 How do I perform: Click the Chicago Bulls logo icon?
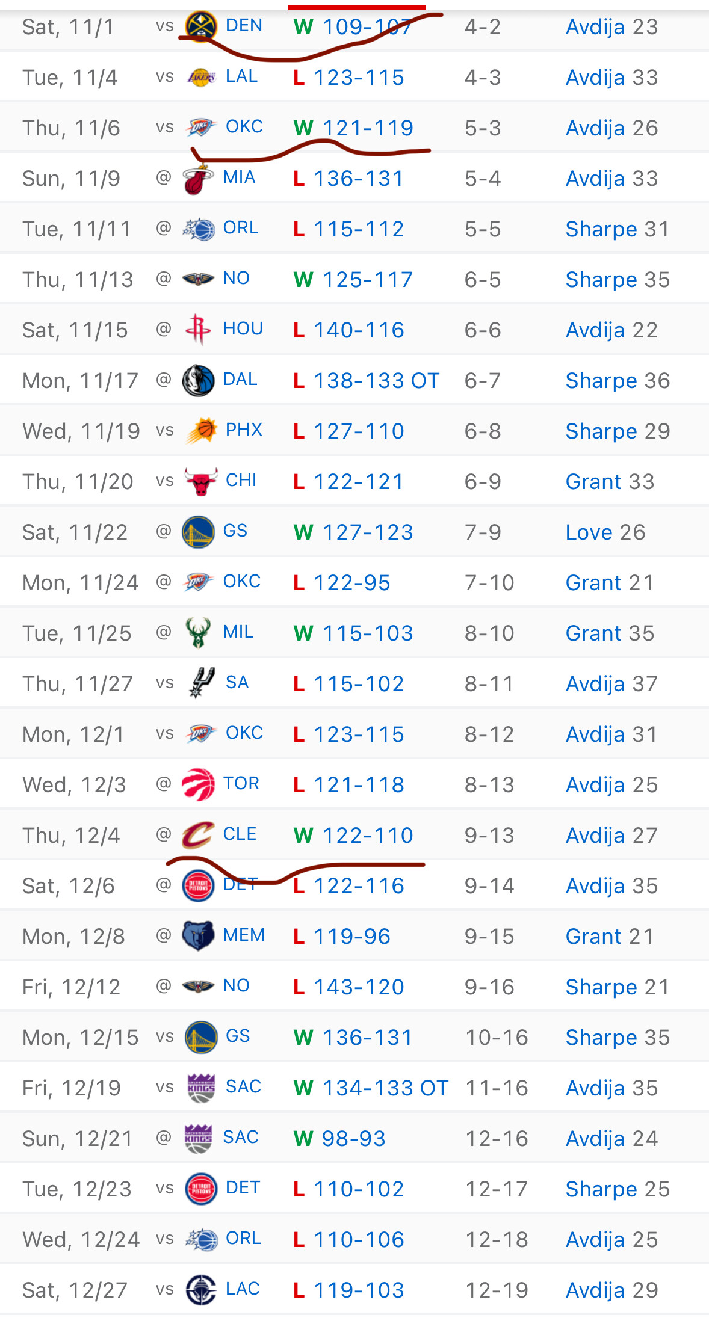pos(201,481)
